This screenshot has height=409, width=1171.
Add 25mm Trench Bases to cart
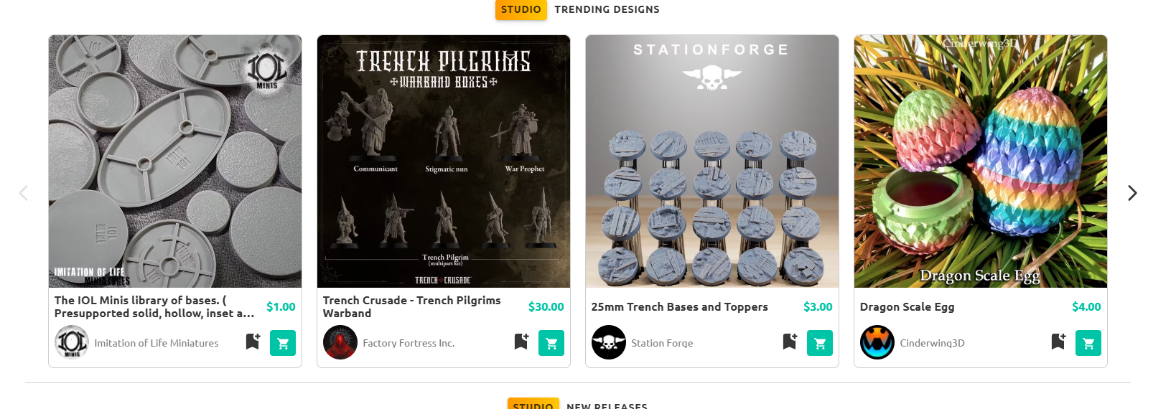(820, 343)
